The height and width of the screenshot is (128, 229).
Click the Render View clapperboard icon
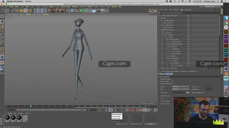[54, 10]
